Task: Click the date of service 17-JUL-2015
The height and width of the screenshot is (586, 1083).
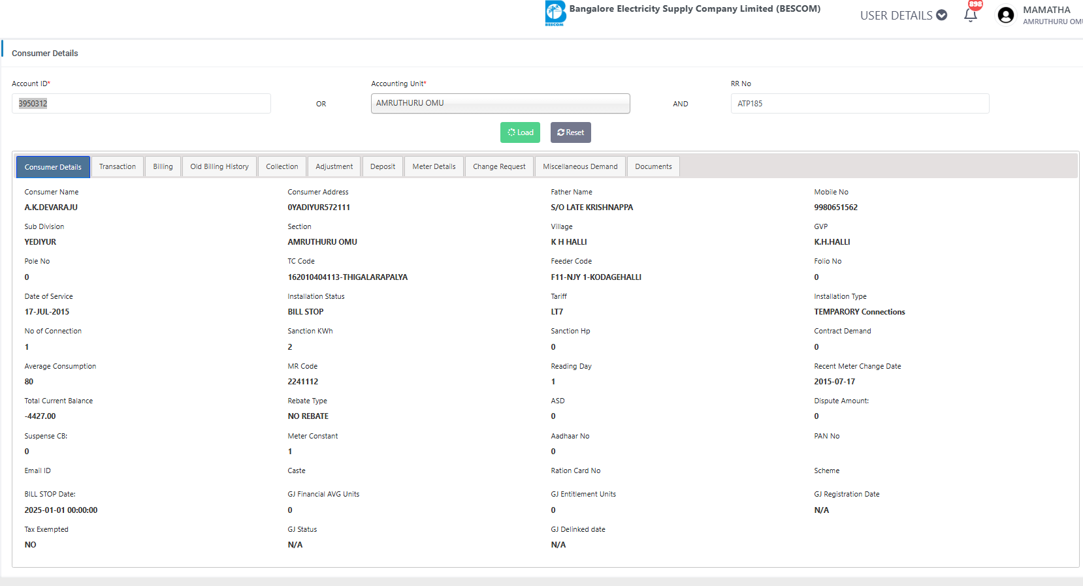Action: point(47,312)
